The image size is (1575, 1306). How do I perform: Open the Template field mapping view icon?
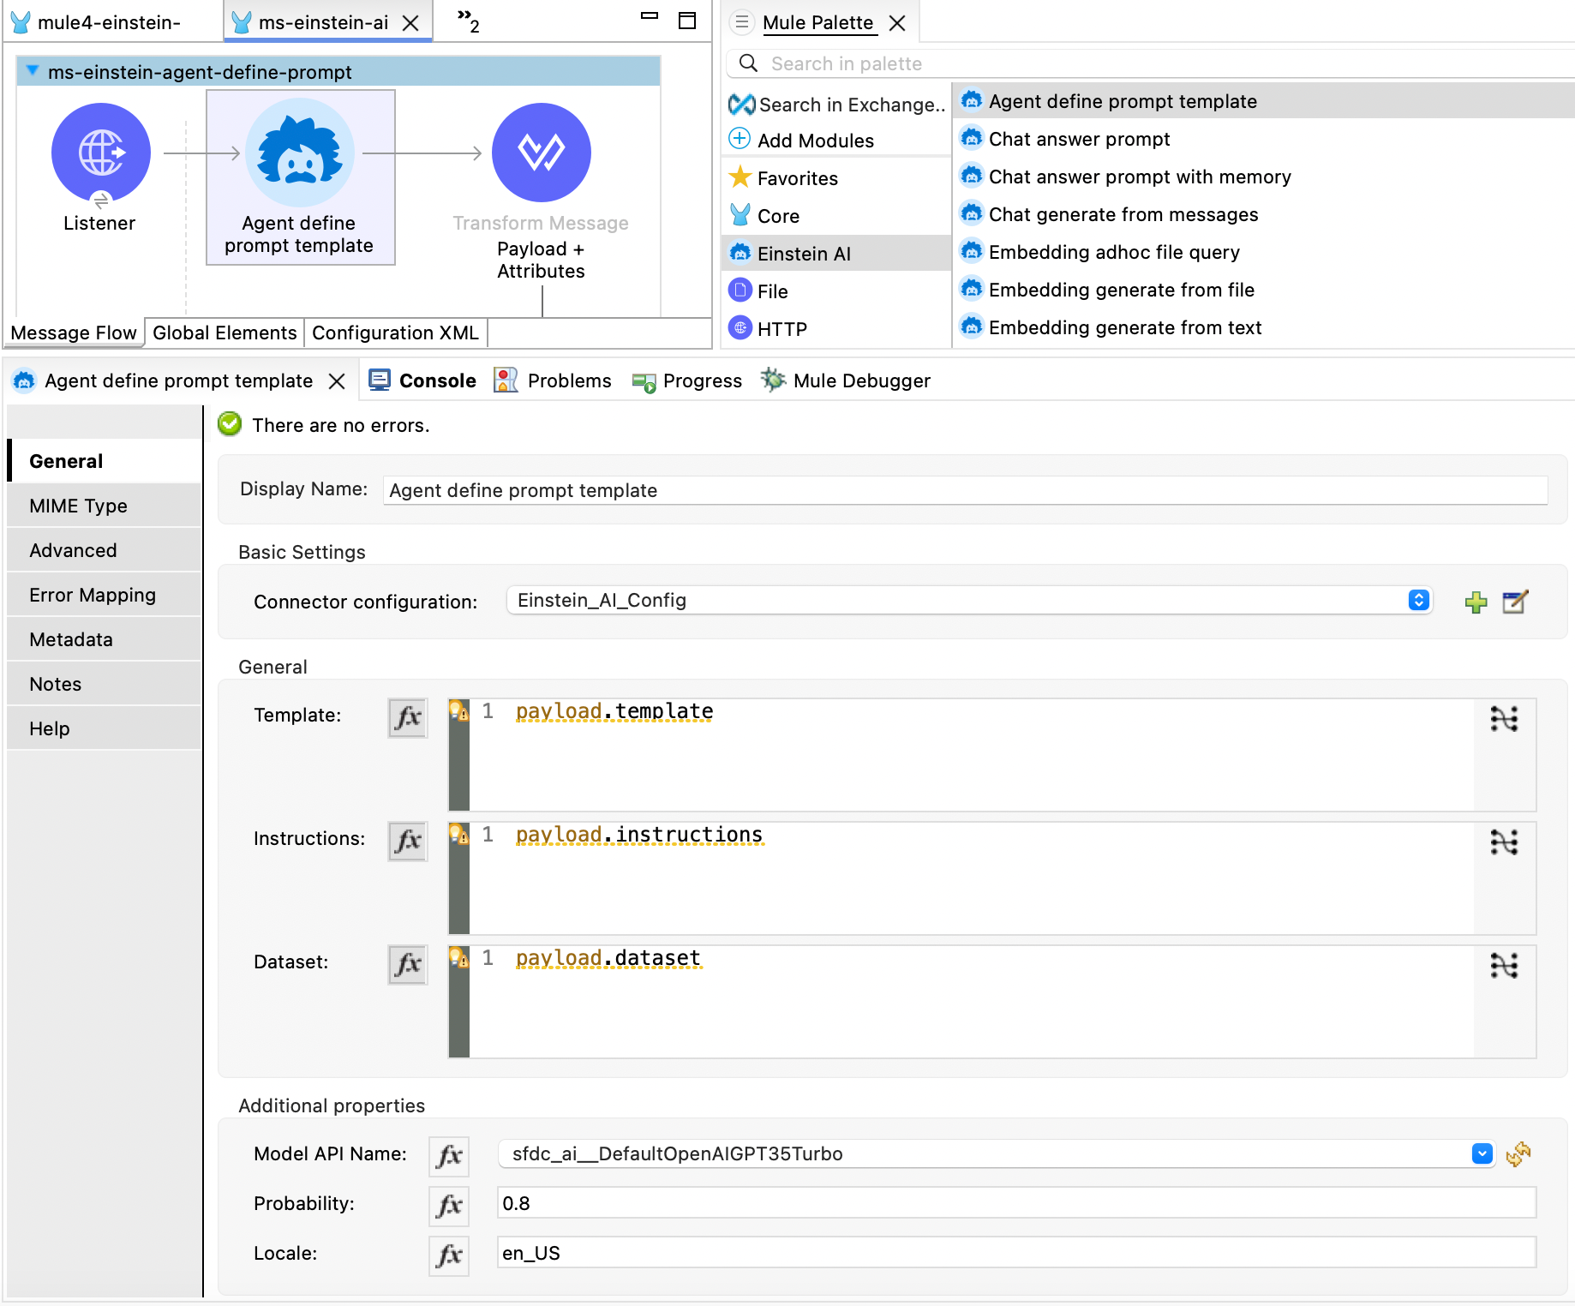[1504, 719]
